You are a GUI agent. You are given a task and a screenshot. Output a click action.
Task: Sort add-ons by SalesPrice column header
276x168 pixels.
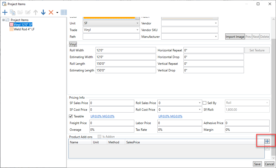point(133,142)
